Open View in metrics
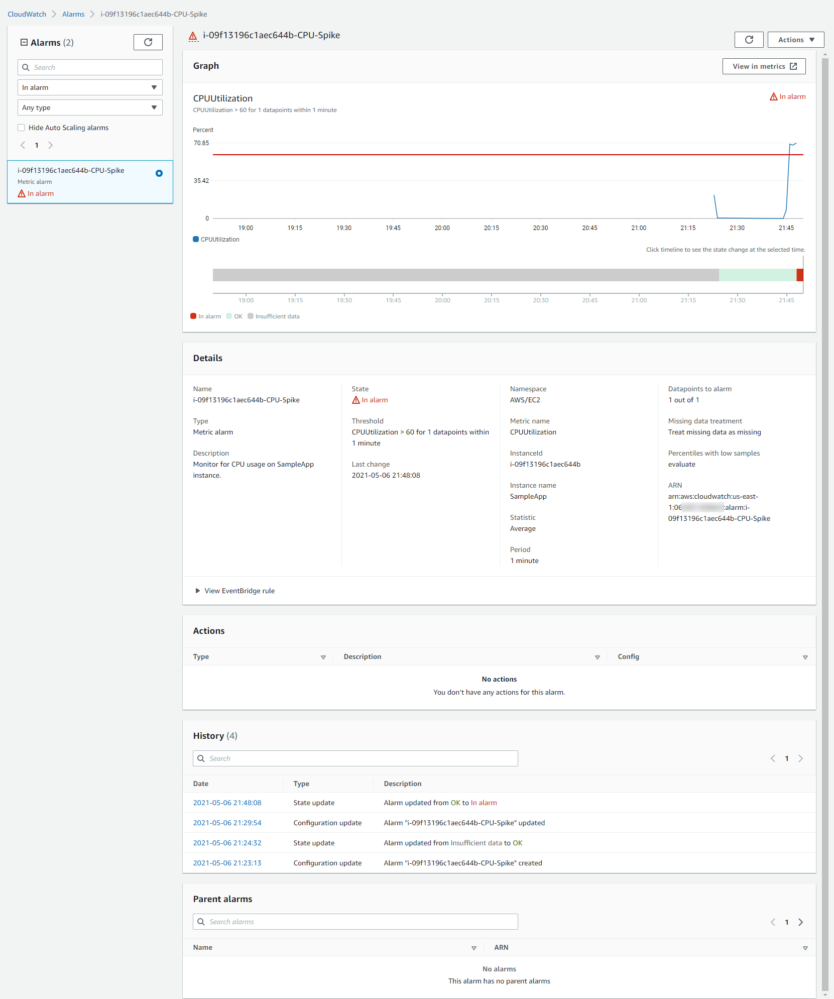This screenshot has height=999, width=834. [x=764, y=66]
